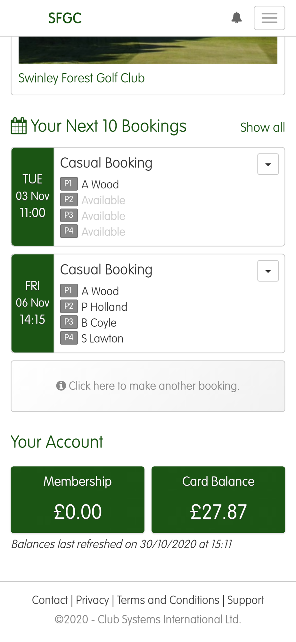Screen dimensions: 296x642
Task: Open the Card Balance tile
Action: 218,499
